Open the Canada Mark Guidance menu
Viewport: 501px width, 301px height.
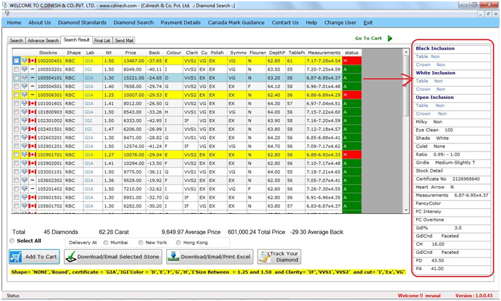[x=236, y=23]
